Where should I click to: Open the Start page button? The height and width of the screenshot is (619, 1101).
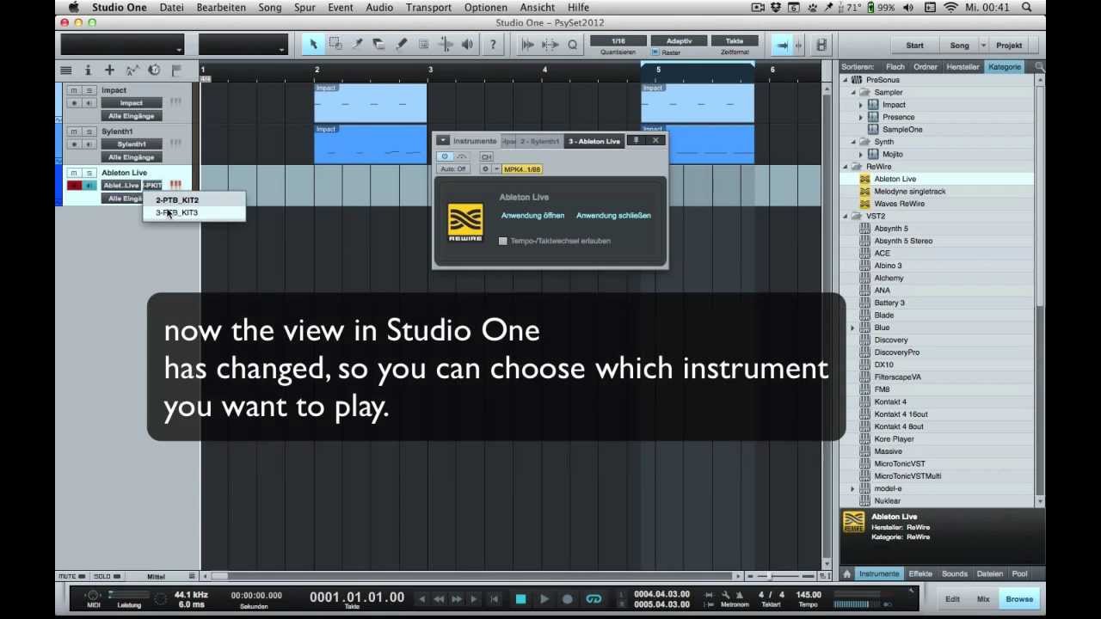914,46
